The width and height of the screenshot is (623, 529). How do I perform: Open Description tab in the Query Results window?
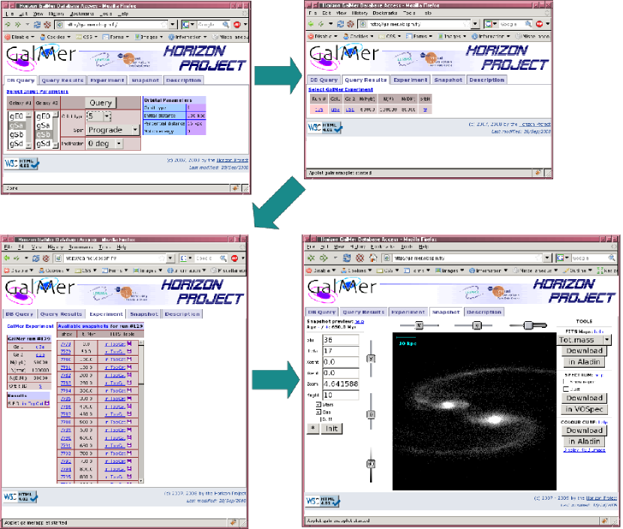click(x=486, y=80)
